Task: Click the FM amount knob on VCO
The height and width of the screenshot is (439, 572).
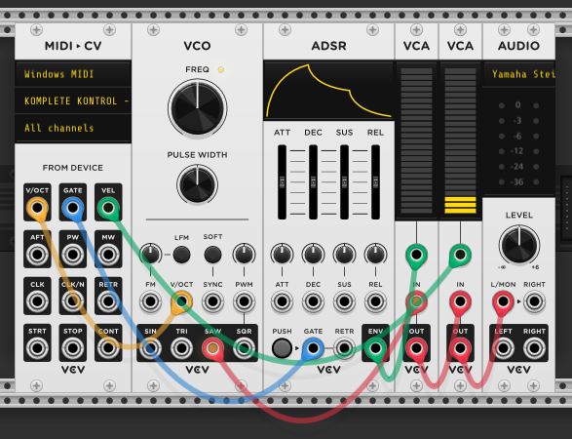Action: click(150, 255)
